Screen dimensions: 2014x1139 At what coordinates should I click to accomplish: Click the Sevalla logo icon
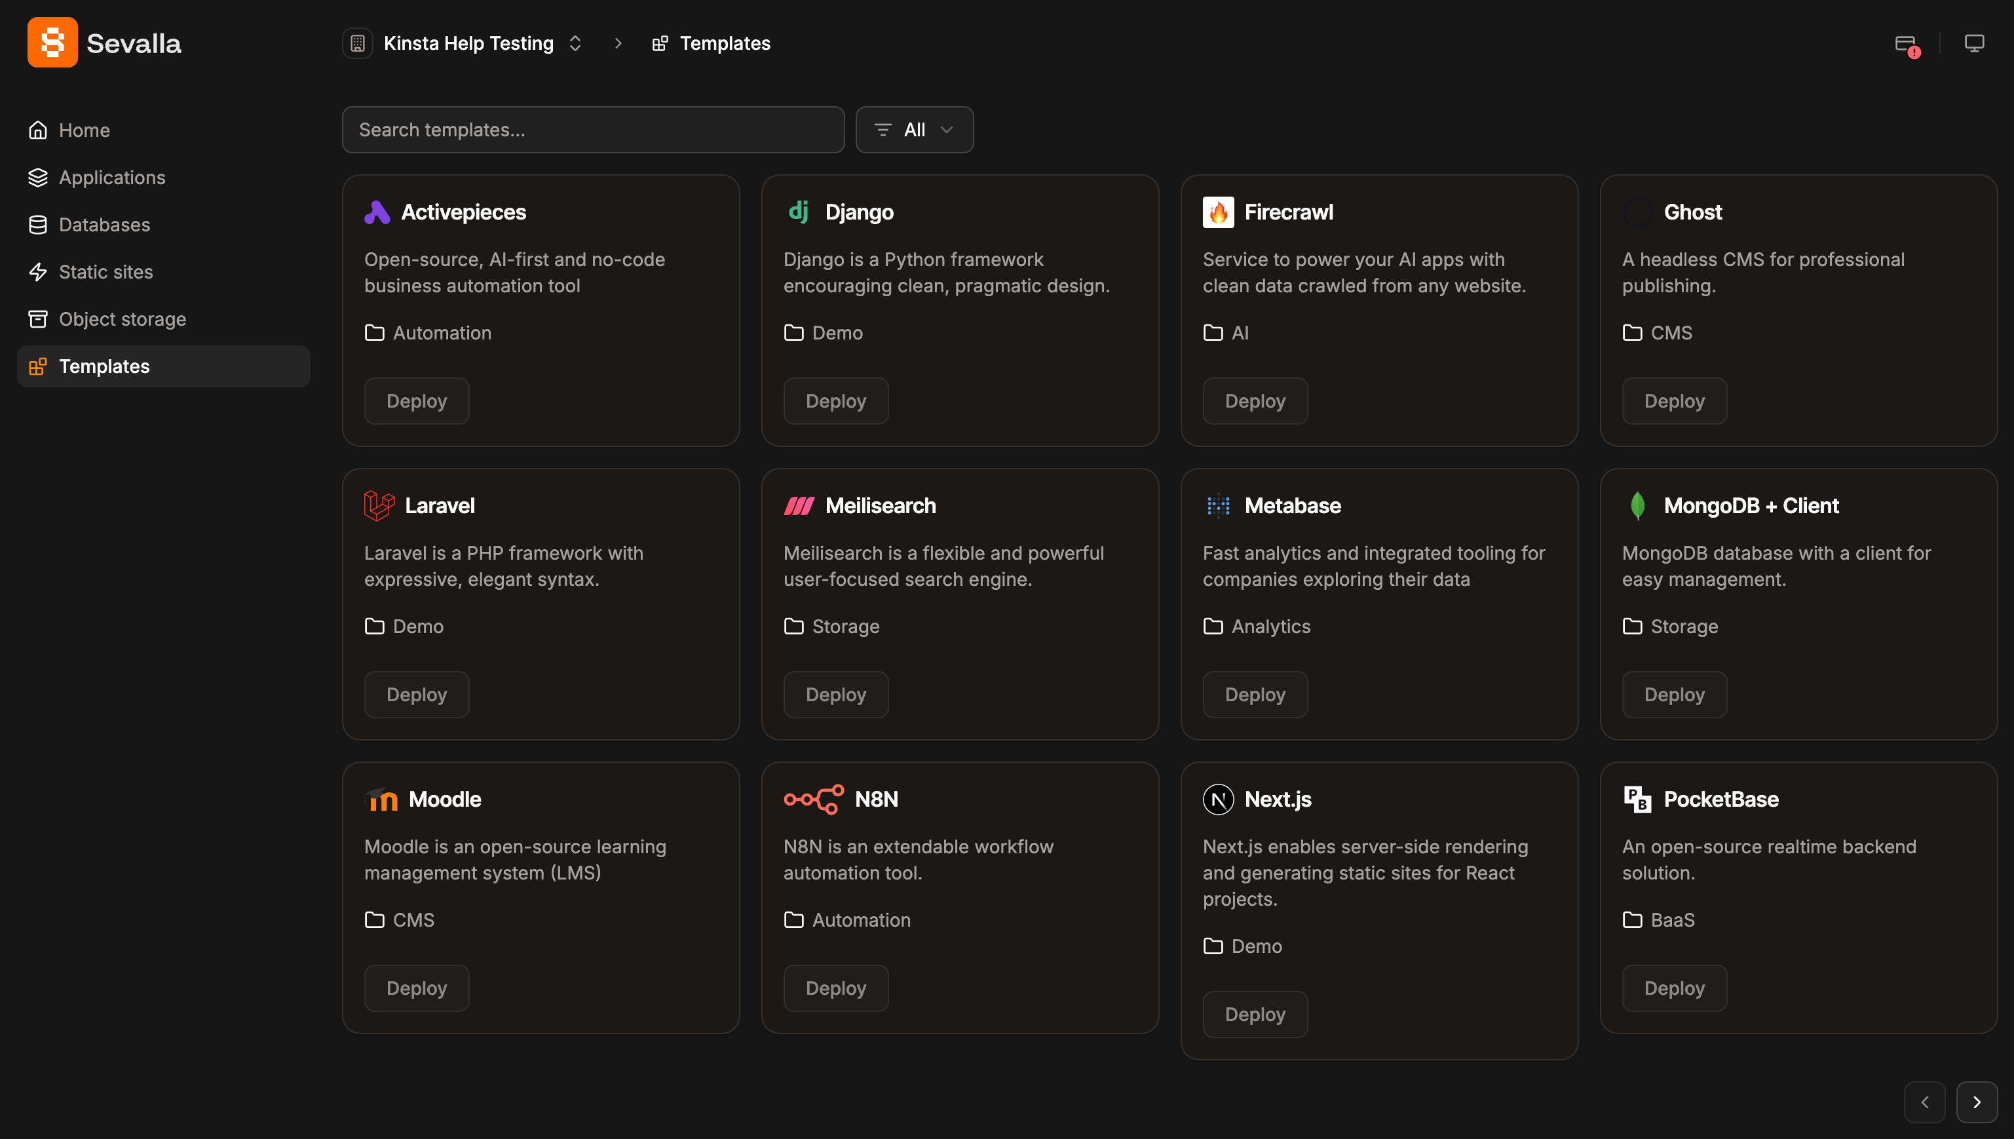pos(52,42)
